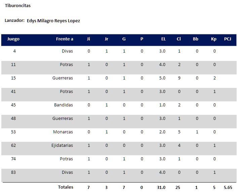This screenshot has width=239, height=195.
Task: Click the Tiburoncitas team title
Action: 18,5
